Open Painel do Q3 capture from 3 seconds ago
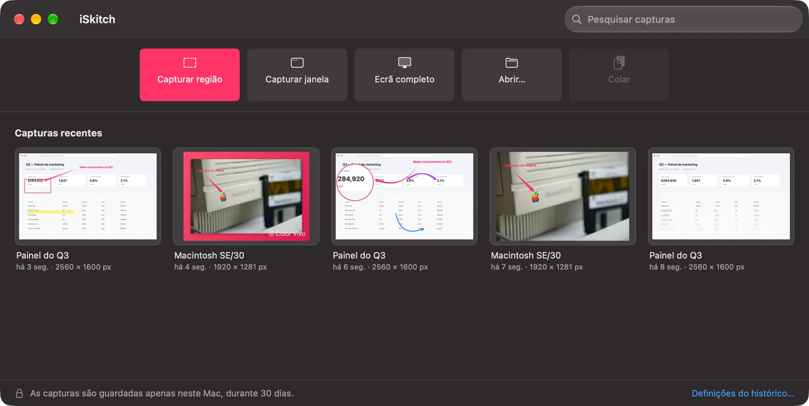Screen dimensions: 809x406 pyautogui.click(x=88, y=196)
